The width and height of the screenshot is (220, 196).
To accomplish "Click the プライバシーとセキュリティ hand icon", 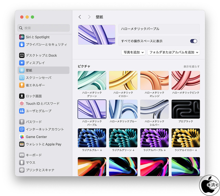I will [x=22, y=44].
